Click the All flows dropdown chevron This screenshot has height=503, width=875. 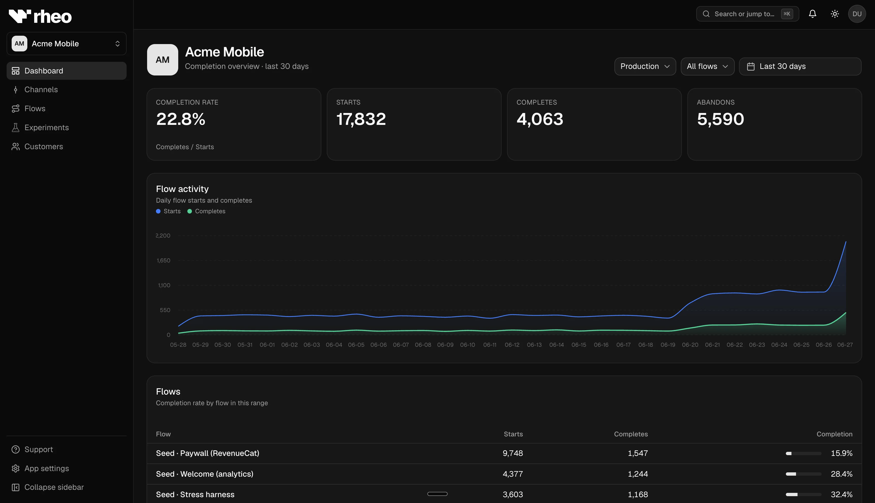725,66
